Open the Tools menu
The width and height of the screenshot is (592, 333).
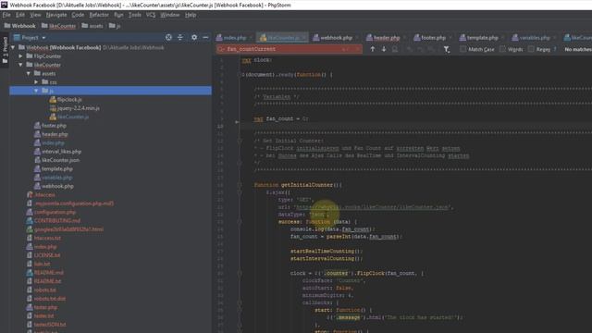(134, 15)
